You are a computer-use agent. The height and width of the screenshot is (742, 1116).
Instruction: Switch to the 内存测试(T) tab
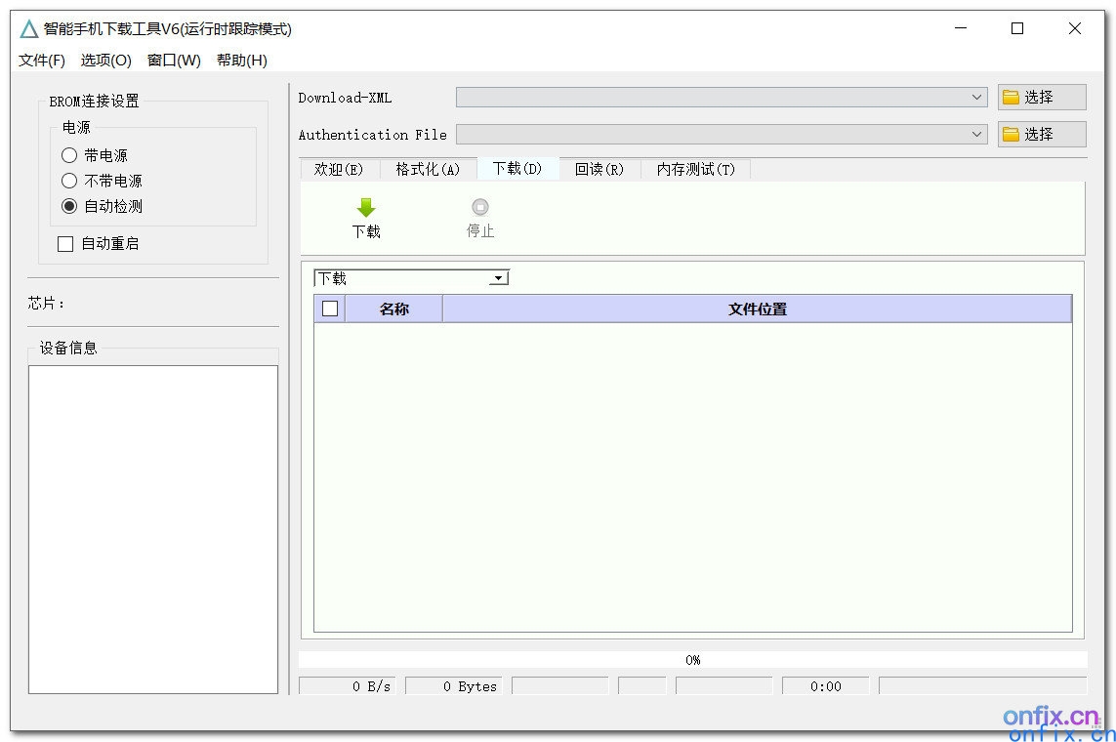694,168
